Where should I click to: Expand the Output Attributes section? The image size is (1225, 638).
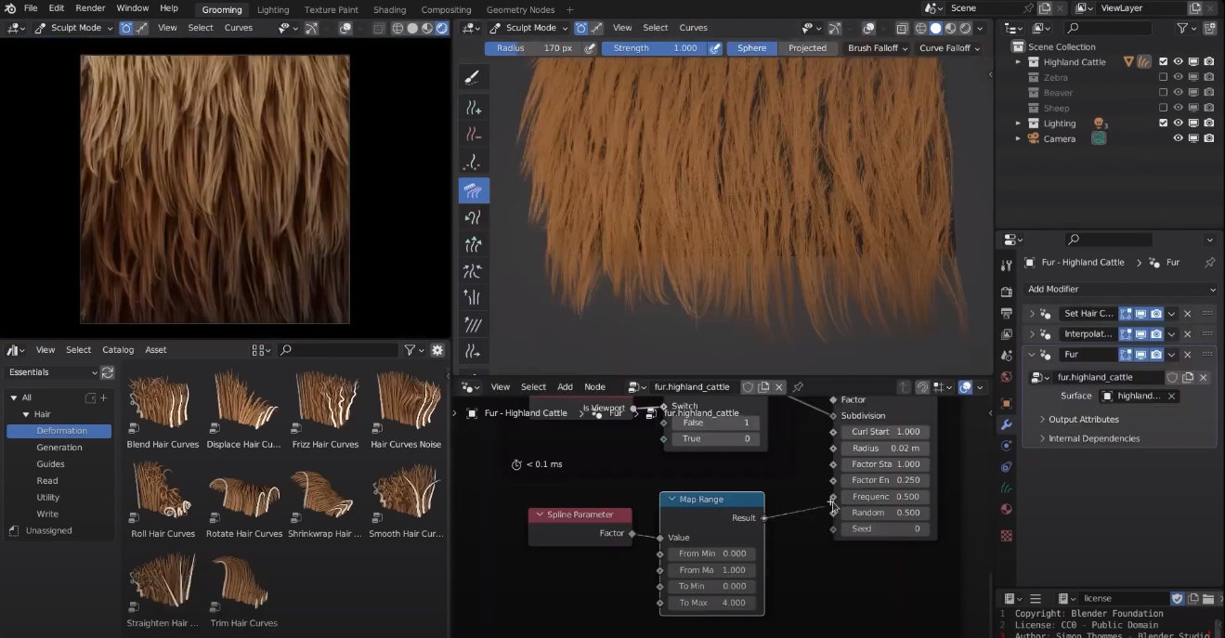coord(1083,420)
